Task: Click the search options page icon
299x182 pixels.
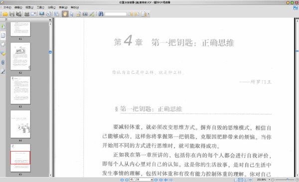Action: coord(144,14)
